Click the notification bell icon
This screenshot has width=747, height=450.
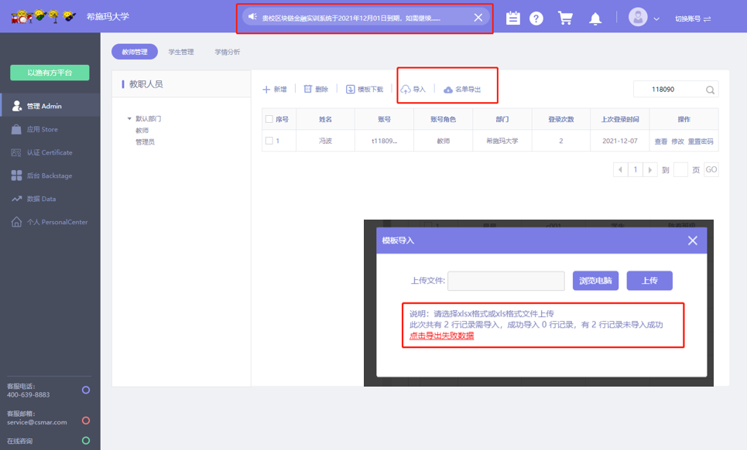pos(595,19)
